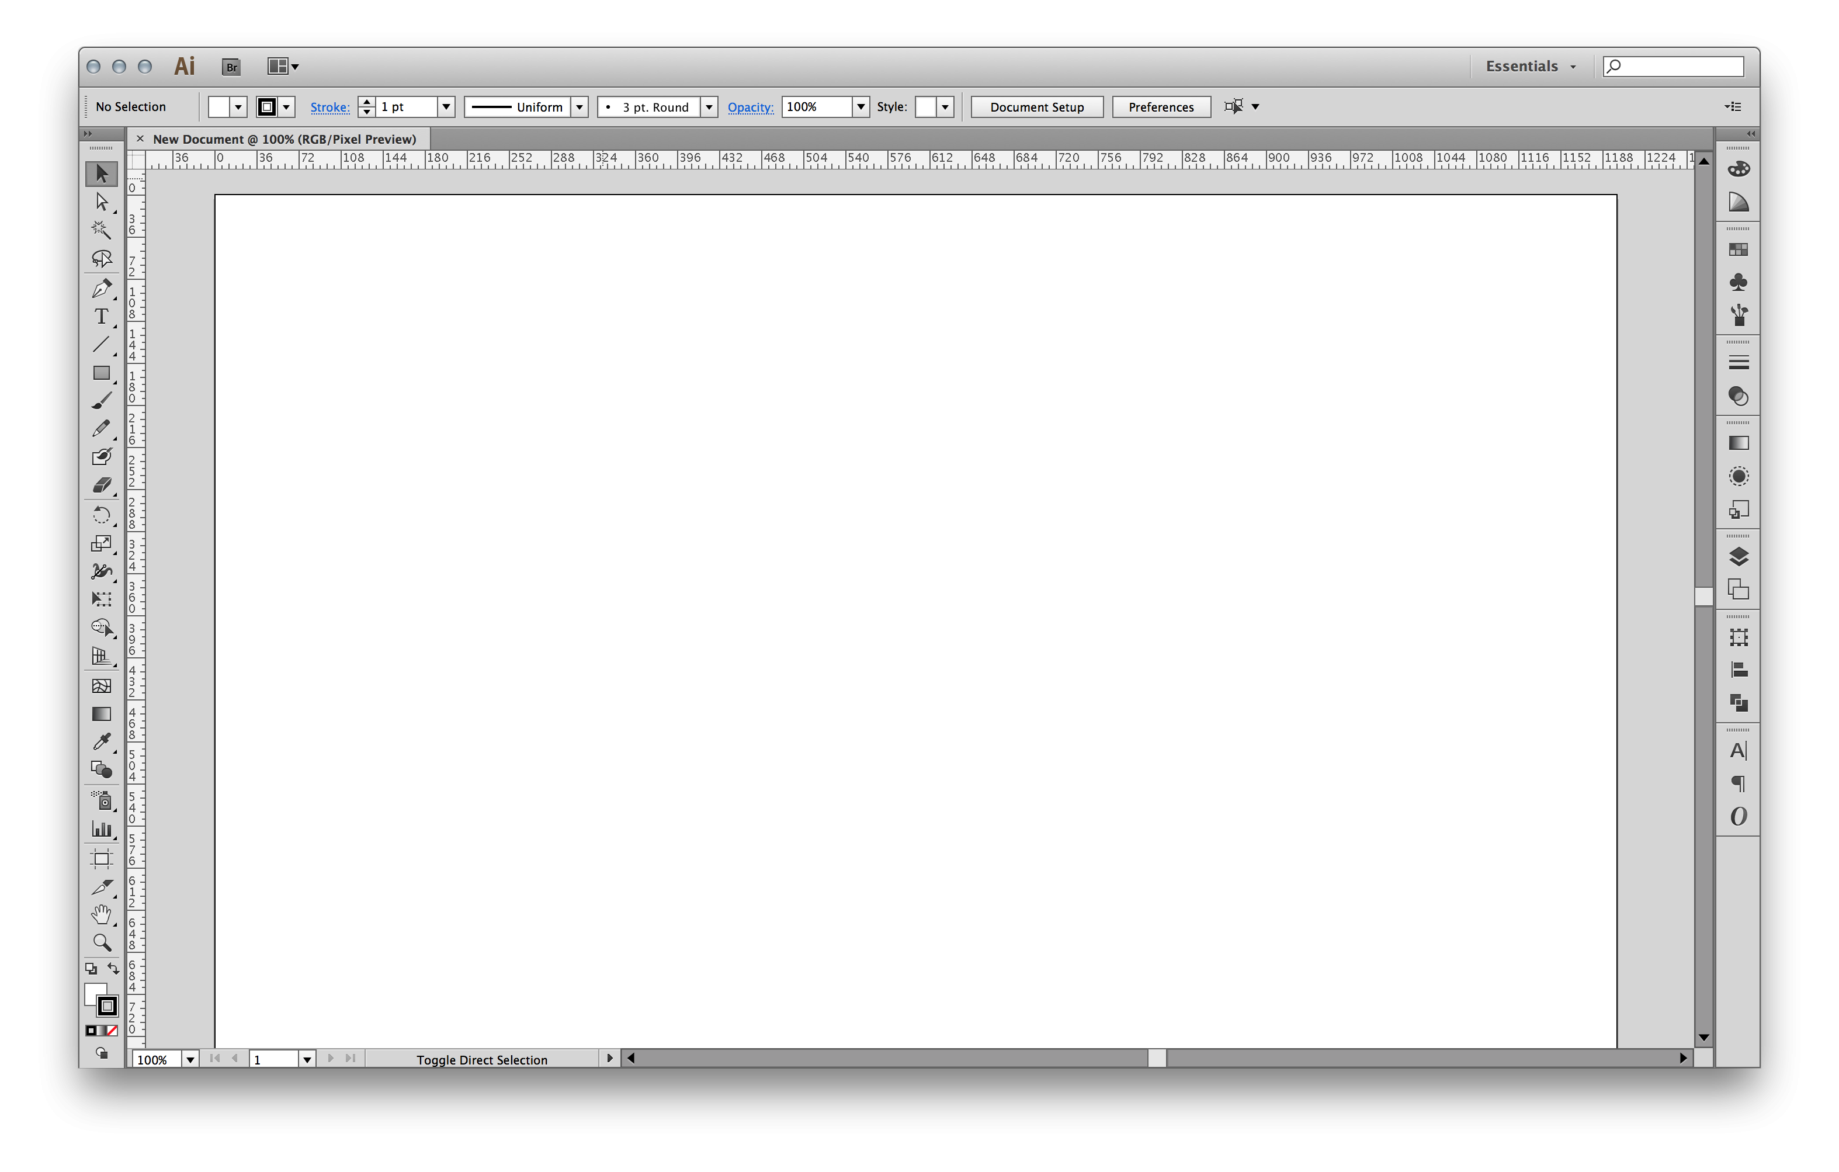Viewport: 1839px width, 1172px height.
Task: Open the Color panel icon
Action: point(1738,169)
